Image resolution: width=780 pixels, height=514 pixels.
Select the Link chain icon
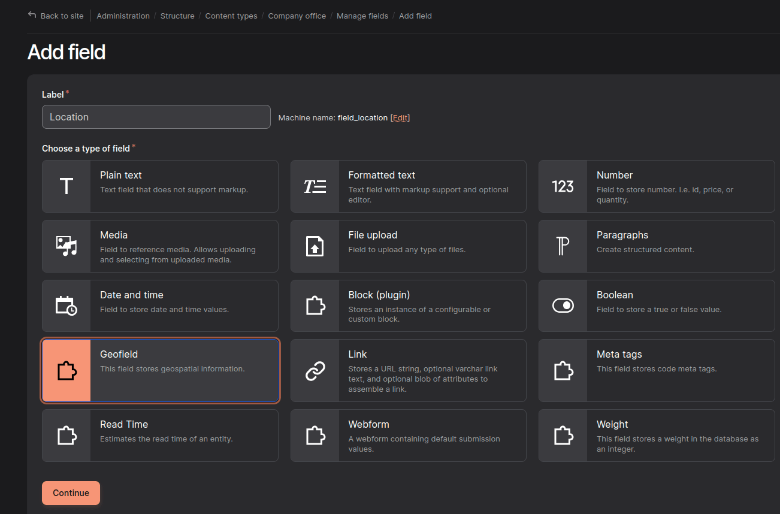tap(315, 371)
